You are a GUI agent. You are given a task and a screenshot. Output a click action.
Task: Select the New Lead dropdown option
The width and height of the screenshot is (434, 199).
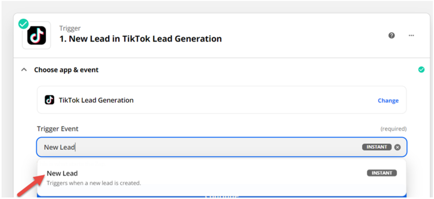pos(222,178)
